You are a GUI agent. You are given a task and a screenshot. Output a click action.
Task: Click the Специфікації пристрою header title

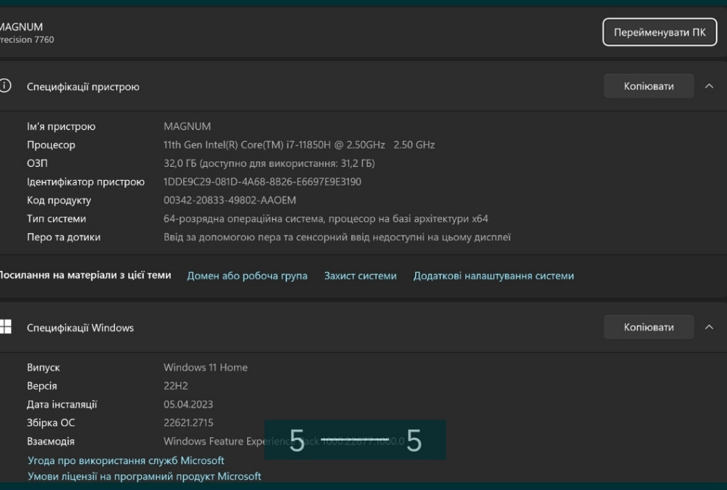[83, 86]
